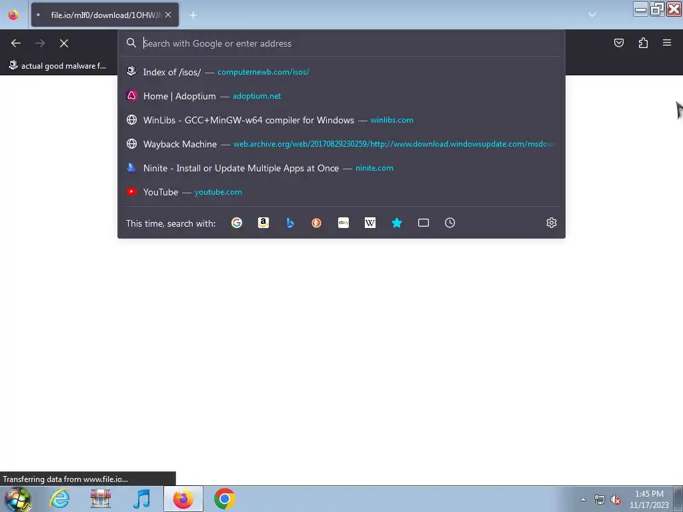Open the Firefox hamburger menu
683x512 pixels.
pyautogui.click(x=667, y=43)
